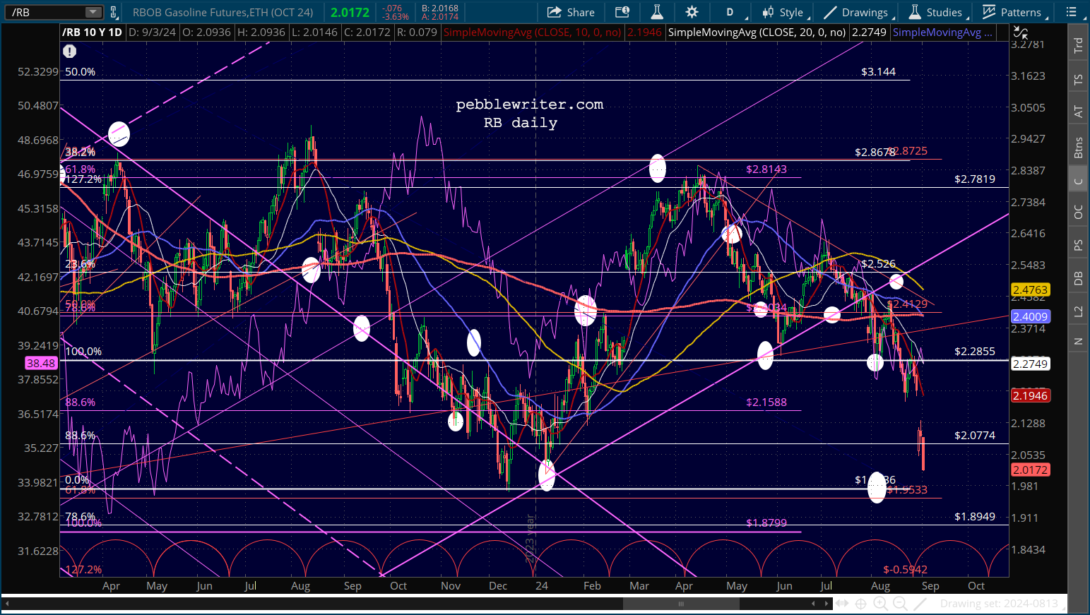This screenshot has width=1090, height=615.
Task: Open the flask icon next to settings gear
Action: pyautogui.click(x=657, y=12)
